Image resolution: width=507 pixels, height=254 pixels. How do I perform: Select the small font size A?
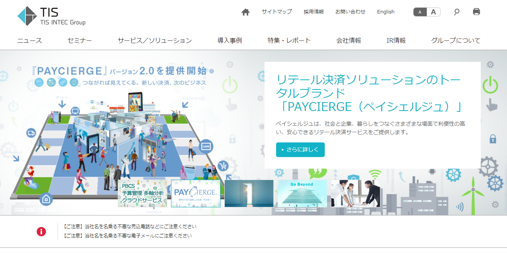tap(420, 12)
